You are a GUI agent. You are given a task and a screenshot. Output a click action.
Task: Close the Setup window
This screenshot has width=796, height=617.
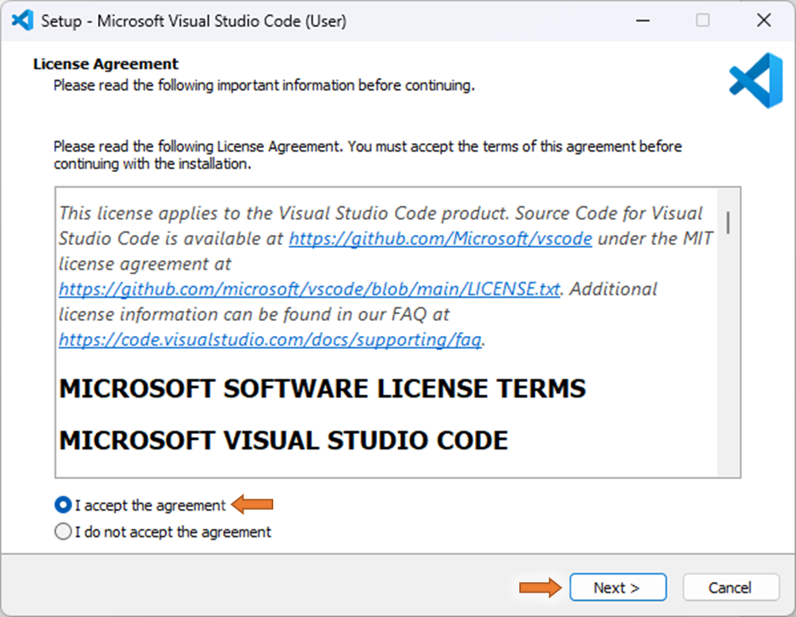(x=764, y=20)
